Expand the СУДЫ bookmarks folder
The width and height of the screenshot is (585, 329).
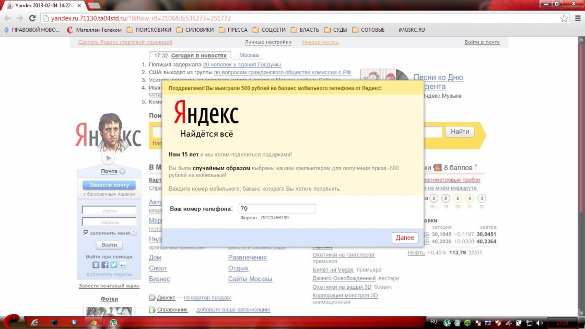335,30
